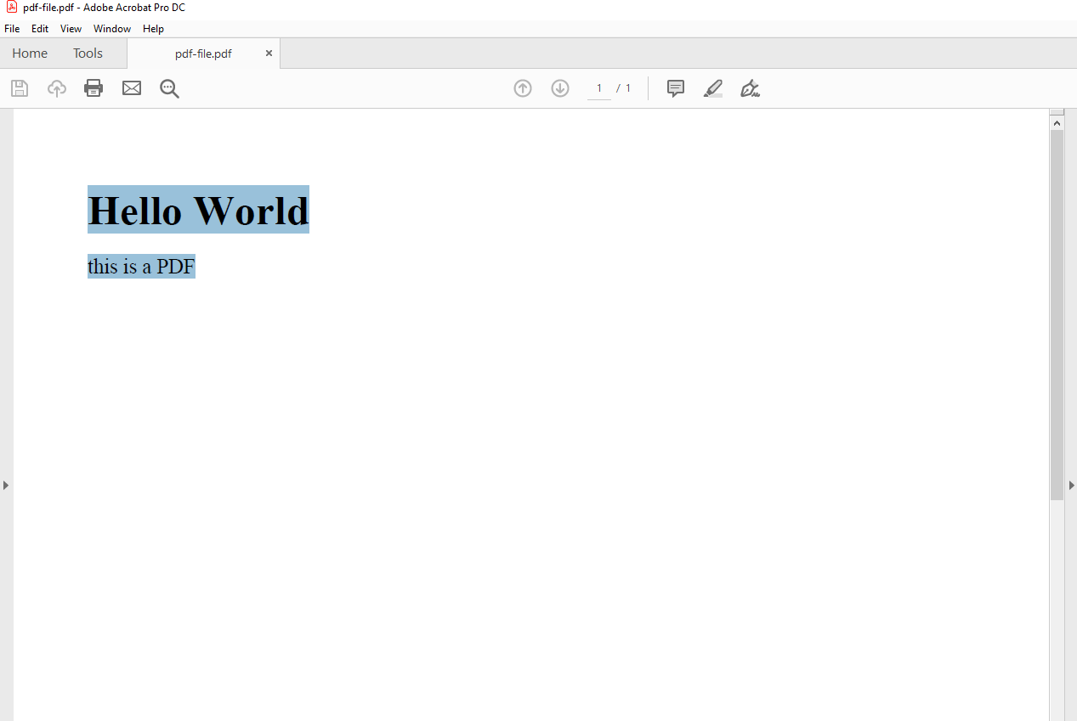Click the Save file icon
The height and width of the screenshot is (721, 1077).
point(20,88)
